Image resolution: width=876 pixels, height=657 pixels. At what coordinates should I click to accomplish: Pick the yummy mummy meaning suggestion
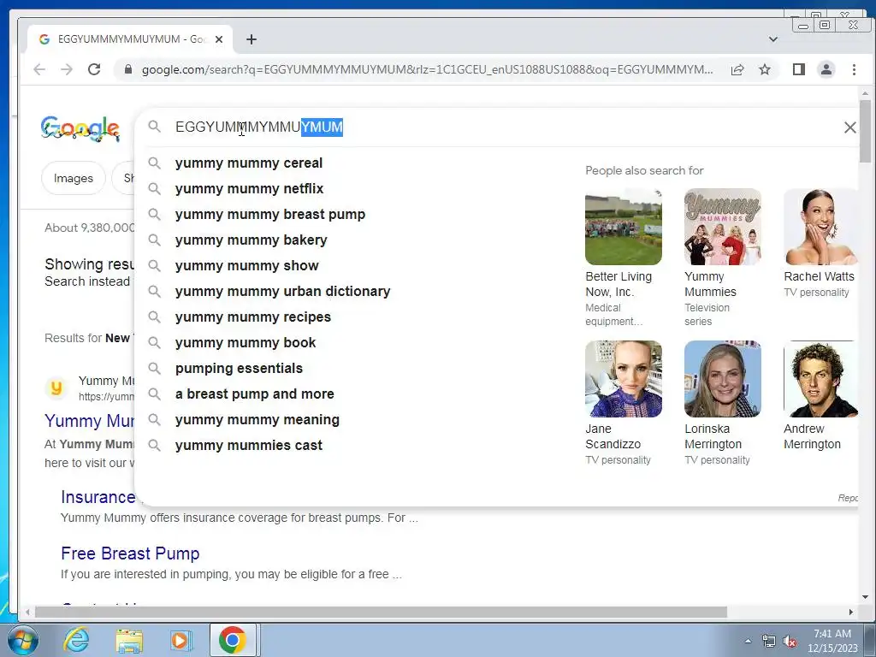point(257,420)
